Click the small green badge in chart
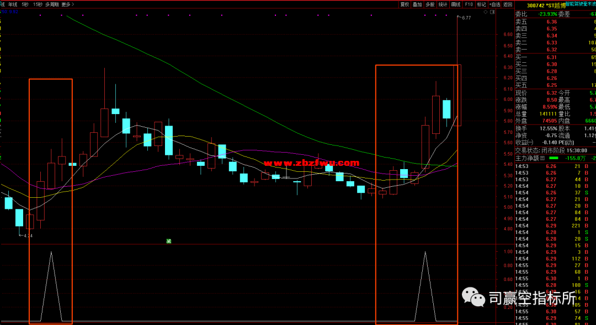Screen dimensions: 596x325 pos(169,241)
